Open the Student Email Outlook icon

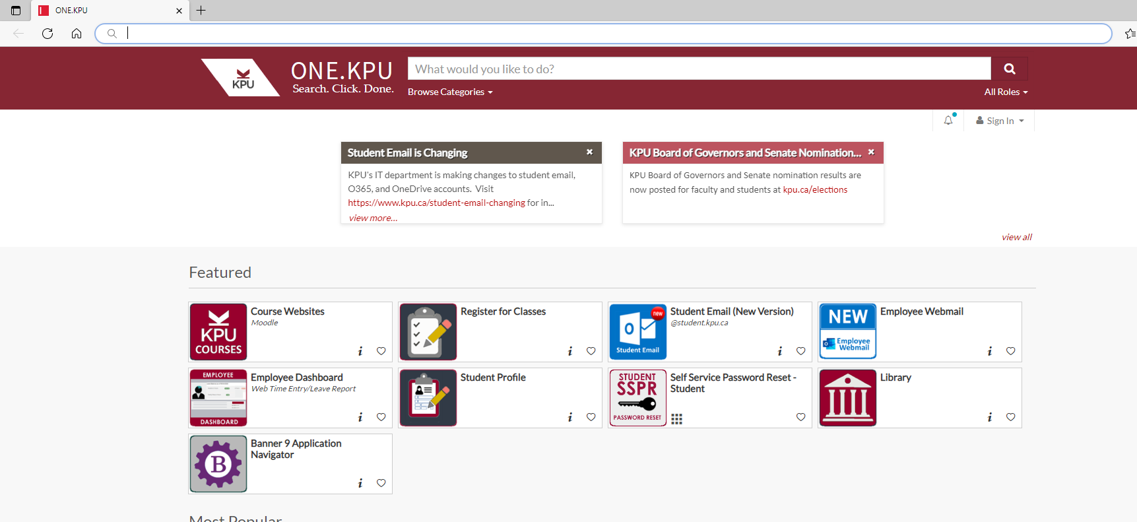(637, 332)
